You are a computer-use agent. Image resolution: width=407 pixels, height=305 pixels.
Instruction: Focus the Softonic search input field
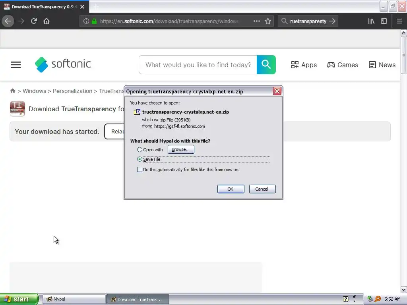pyautogui.click(x=198, y=65)
